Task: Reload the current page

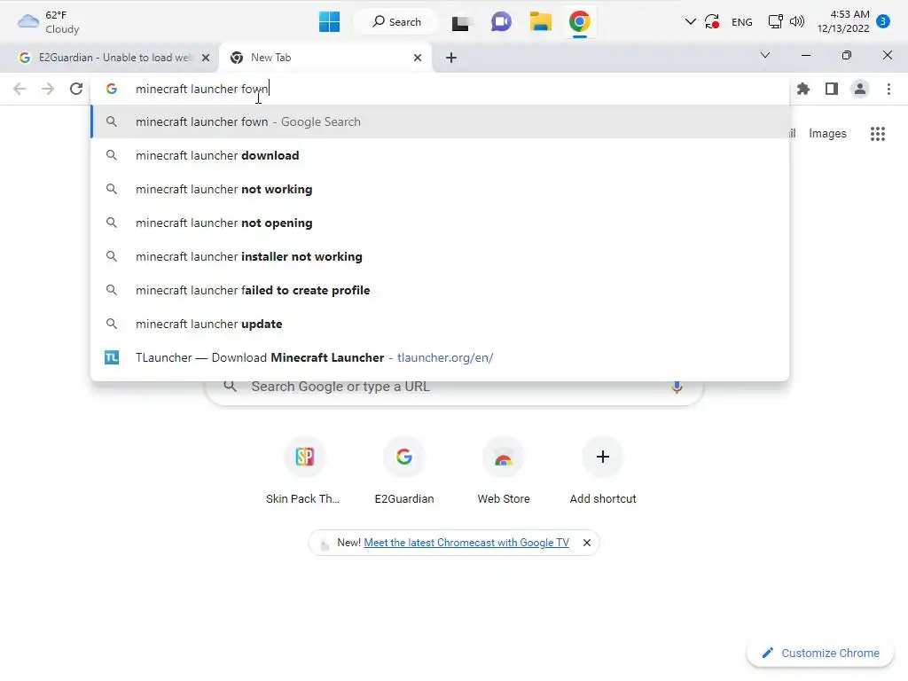Action: (x=76, y=90)
